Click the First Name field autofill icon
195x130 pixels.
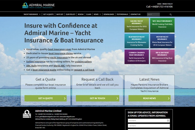[168, 121]
